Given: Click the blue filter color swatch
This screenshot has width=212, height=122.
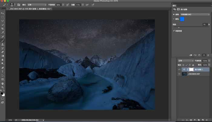Looking at the screenshot, I should (182, 19).
